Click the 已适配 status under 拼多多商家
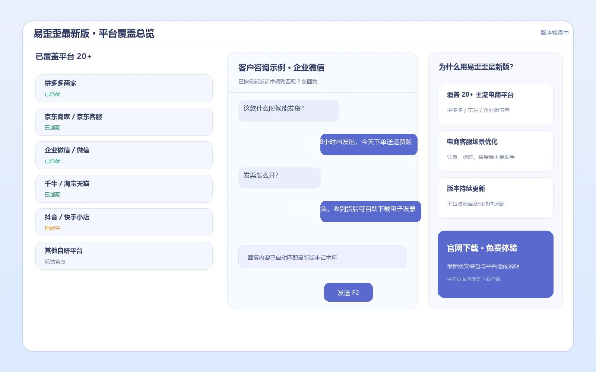This screenshot has height=372, width=596. 53,94
